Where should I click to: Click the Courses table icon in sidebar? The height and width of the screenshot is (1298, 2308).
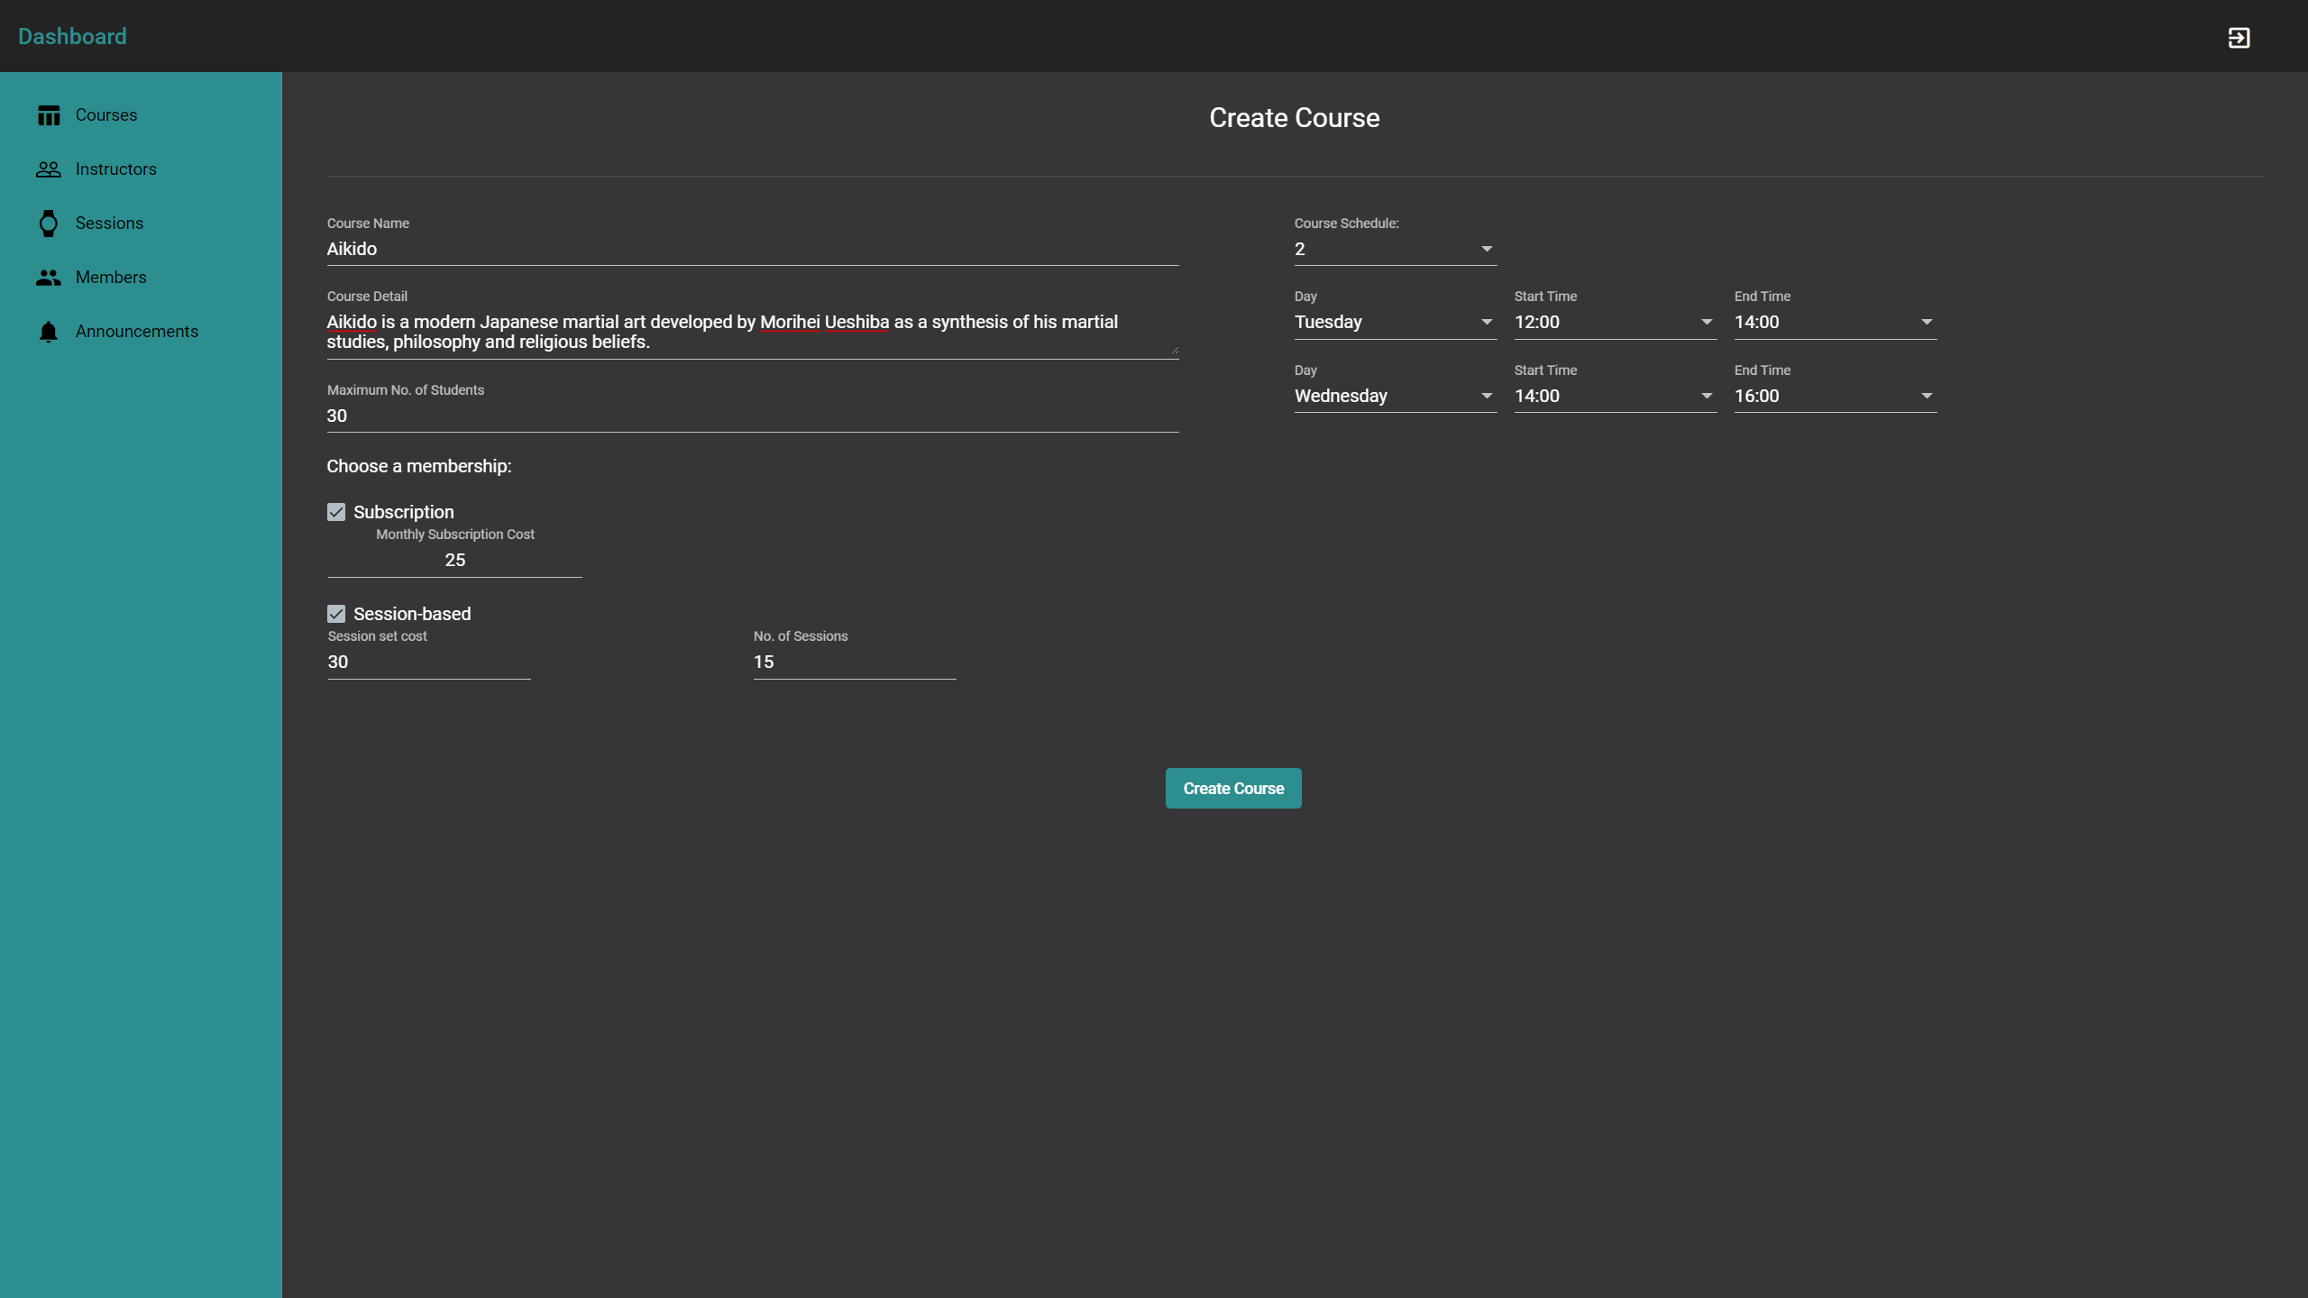click(49, 115)
